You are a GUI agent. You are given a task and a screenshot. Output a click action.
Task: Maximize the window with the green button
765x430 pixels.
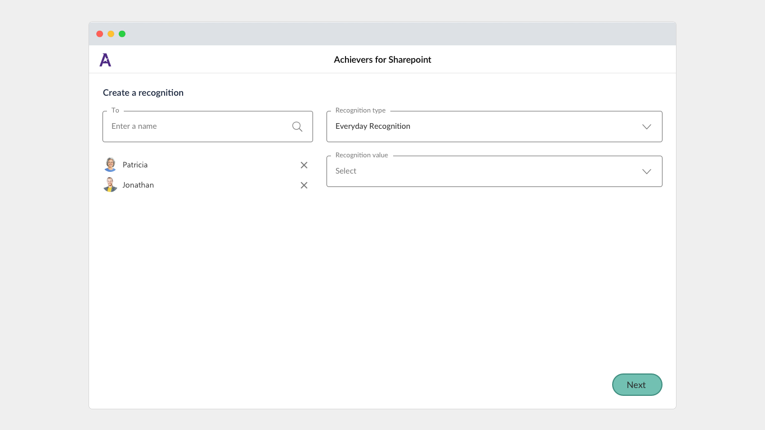(x=122, y=34)
